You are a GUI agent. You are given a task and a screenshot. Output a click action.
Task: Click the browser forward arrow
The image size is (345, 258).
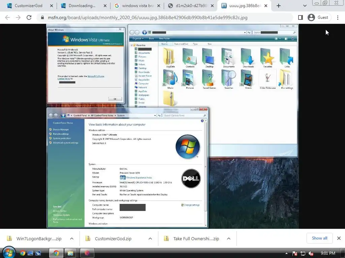tap(18, 17)
